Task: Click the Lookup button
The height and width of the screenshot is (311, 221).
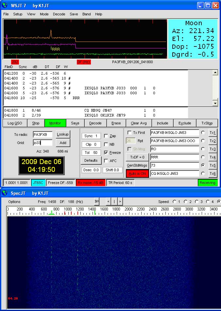Action: (63, 134)
